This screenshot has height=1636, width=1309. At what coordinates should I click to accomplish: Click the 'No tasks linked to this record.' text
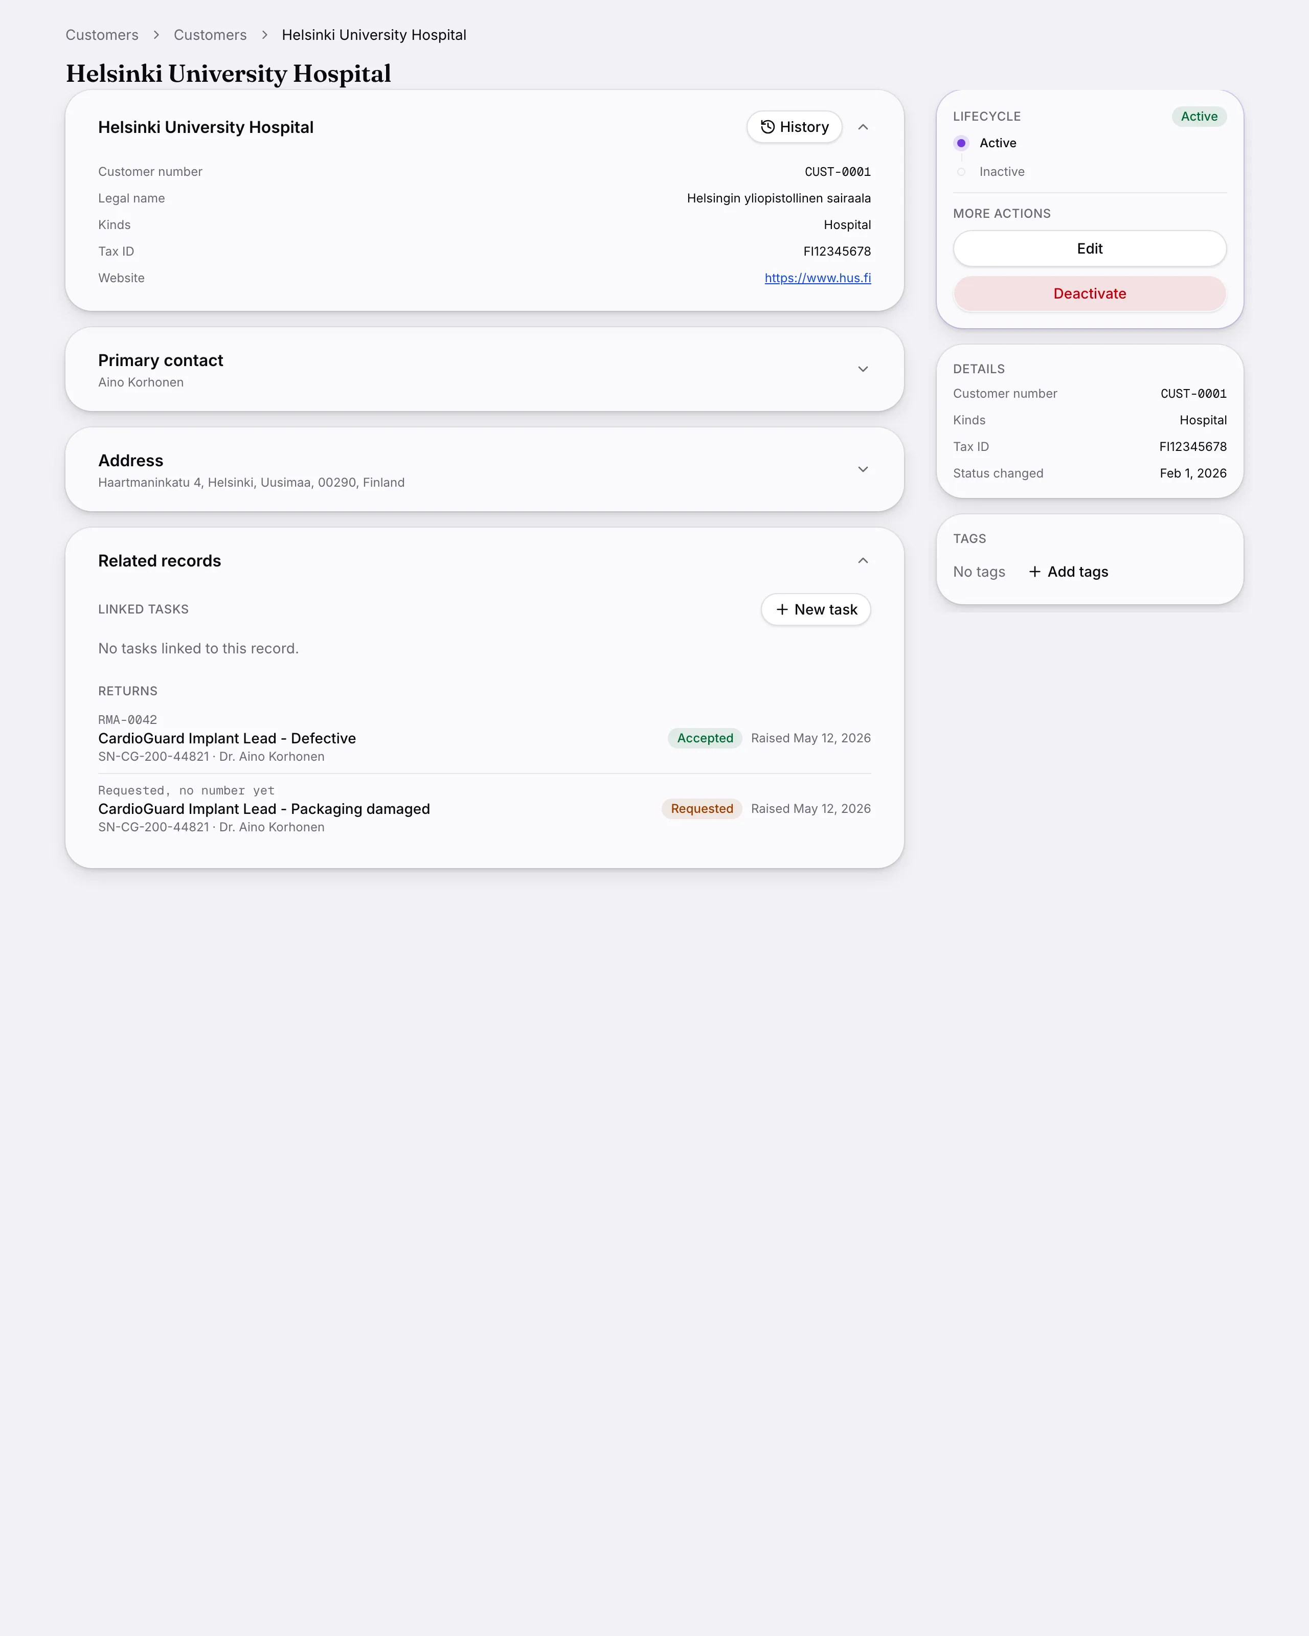(x=198, y=649)
